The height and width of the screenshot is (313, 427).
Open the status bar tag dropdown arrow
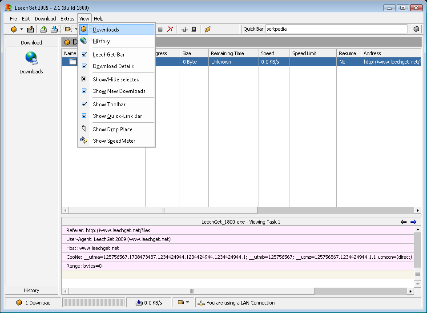(187, 302)
